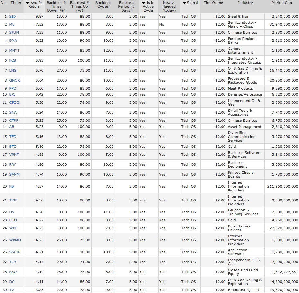Select the 'Foreign Regional Banks' cell
299x293 pixels.
click(246, 40)
